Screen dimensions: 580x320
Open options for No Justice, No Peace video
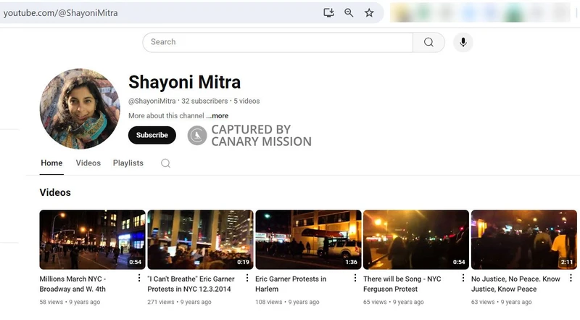(571, 278)
